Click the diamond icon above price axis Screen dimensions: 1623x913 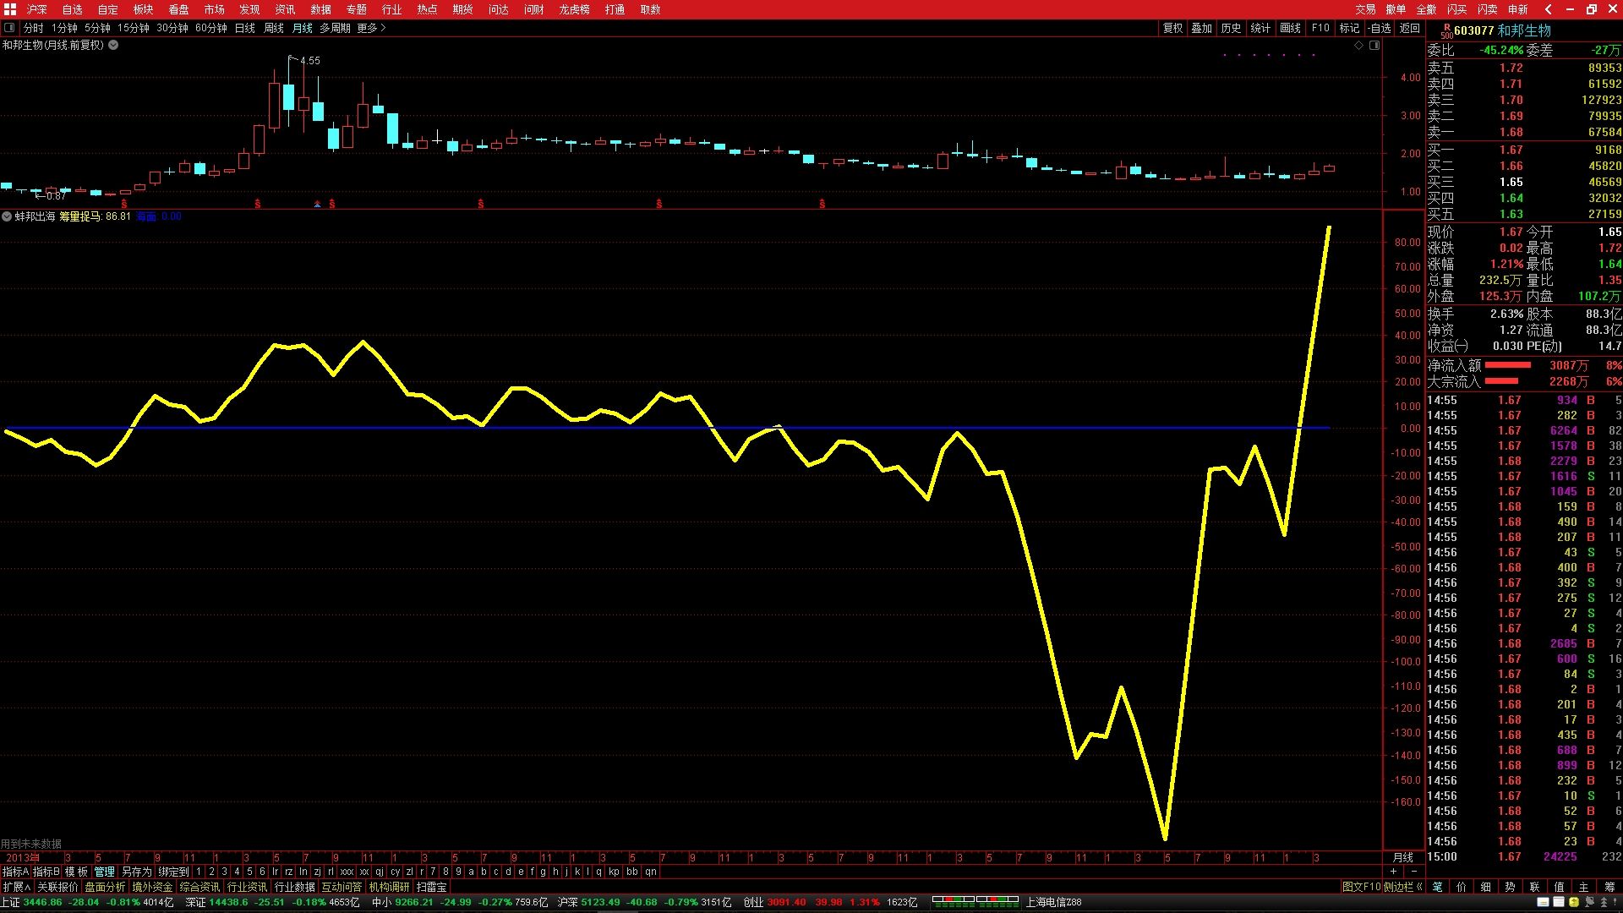(1359, 46)
